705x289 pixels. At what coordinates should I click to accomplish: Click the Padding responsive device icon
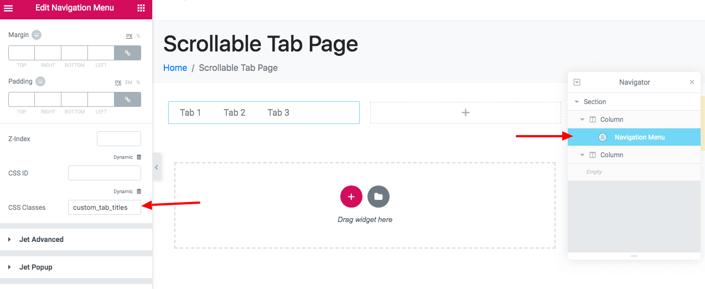coord(40,81)
